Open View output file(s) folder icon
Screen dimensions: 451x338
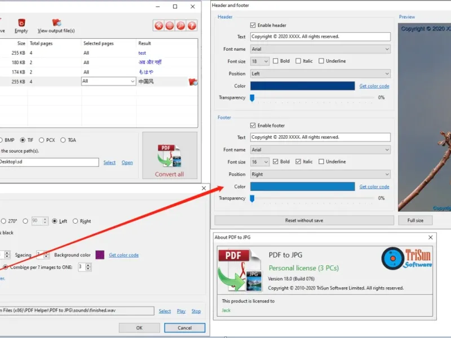pyautogui.click(x=56, y=23)
